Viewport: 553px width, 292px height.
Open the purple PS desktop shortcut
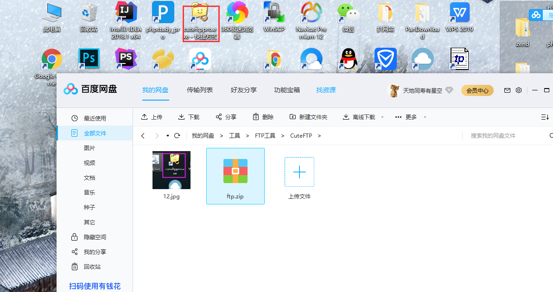(x=126, y=58)
